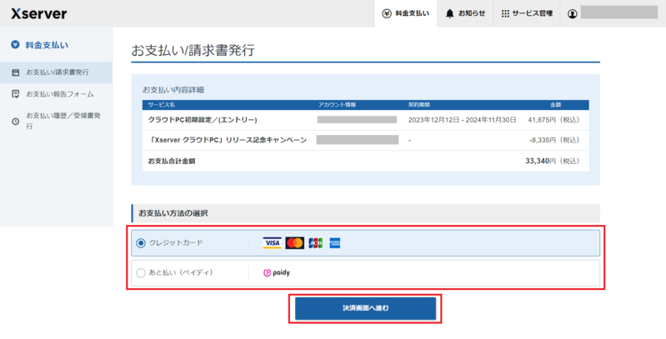Click the VISA card logo
Viewport: 666px width, 339px height.
point(272,243)
